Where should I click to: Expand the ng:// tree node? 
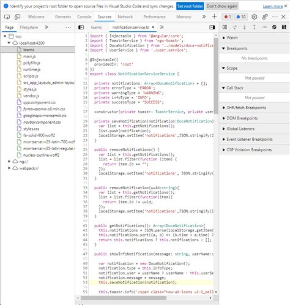point(9,162)
